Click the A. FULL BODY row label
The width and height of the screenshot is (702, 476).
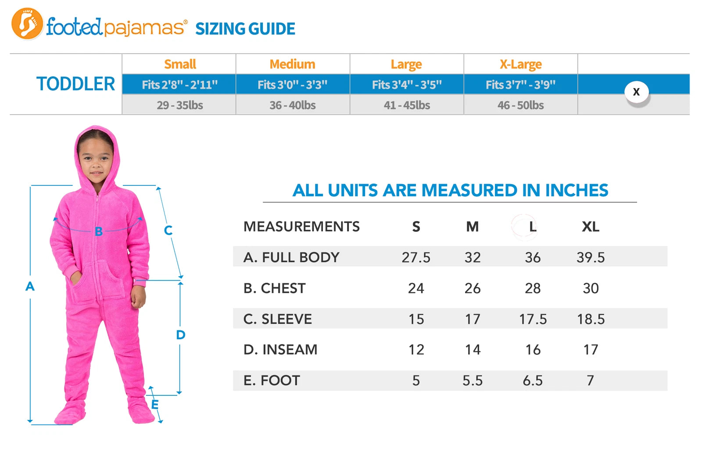click(x=291, y=257)
